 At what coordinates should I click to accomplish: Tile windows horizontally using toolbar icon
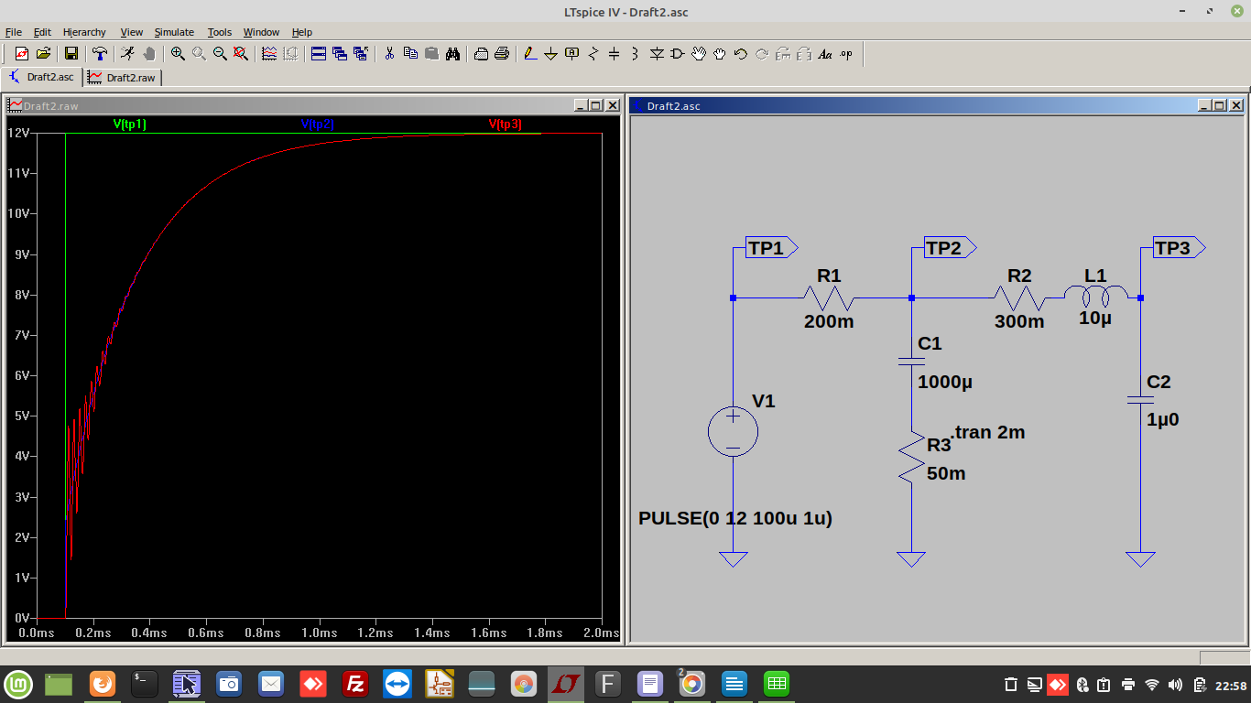319,54
